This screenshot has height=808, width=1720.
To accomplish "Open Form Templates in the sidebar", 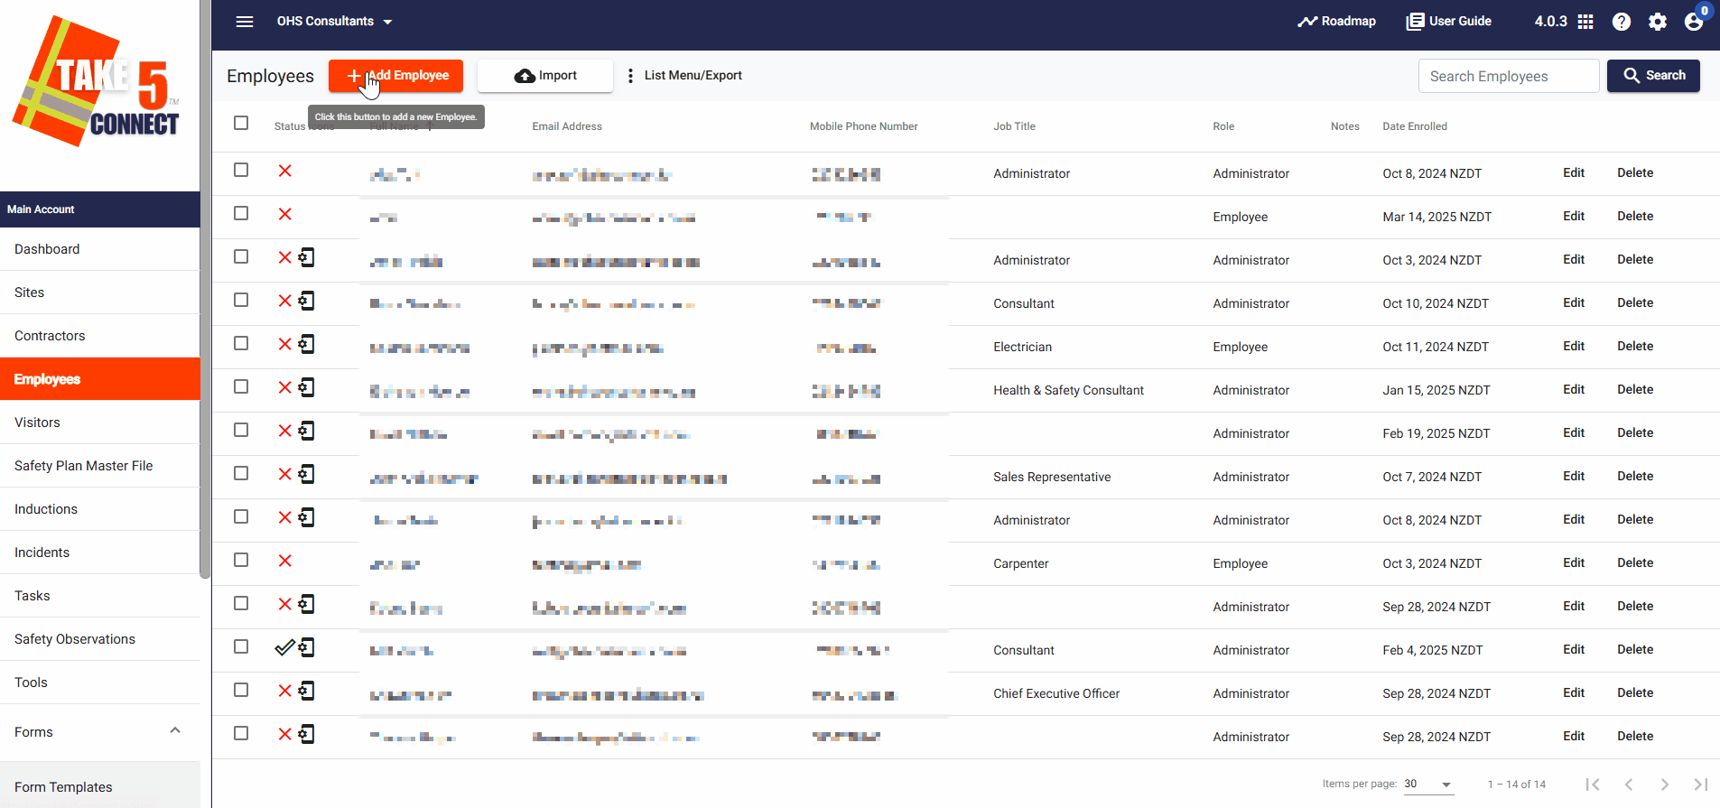I will [x=99, y=787].
